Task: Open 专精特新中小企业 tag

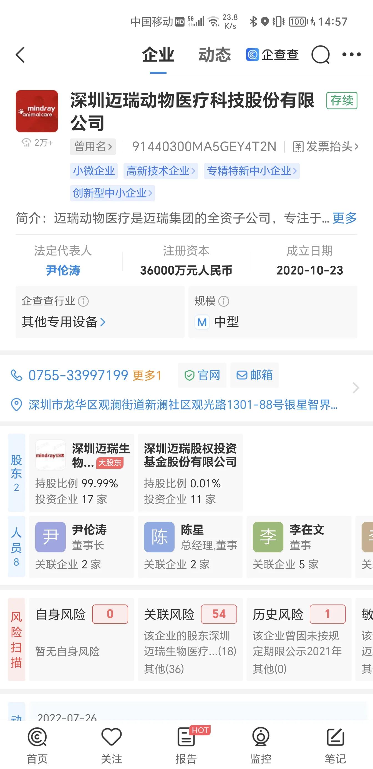Action: pyautogui.click(x=252, y=171)
